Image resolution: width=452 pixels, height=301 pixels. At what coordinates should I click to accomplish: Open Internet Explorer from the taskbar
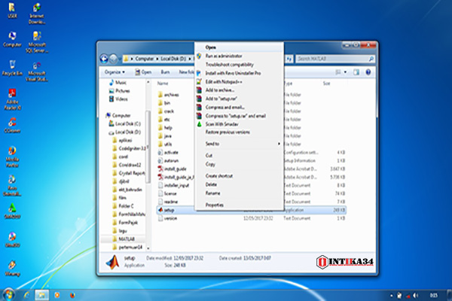click(26, 295)
